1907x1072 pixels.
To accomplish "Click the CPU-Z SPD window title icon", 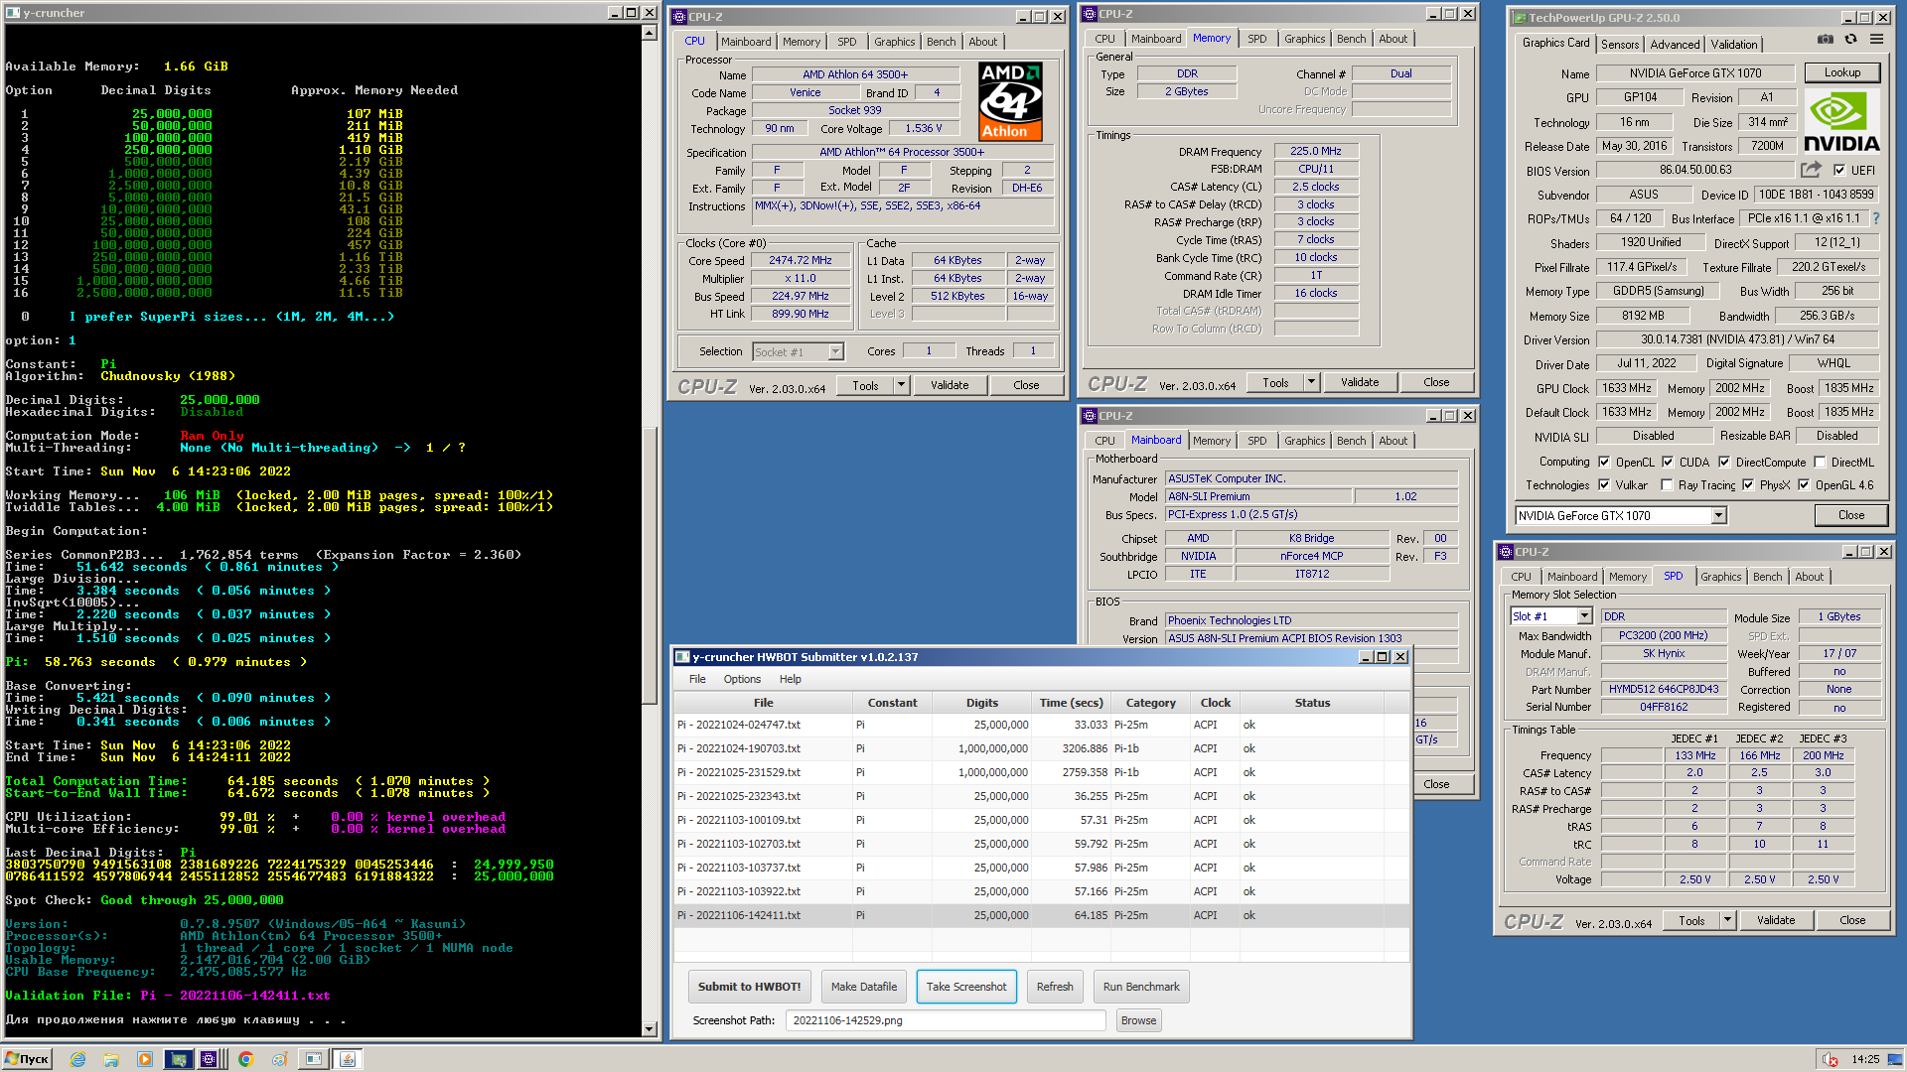I will (1506, 552).
